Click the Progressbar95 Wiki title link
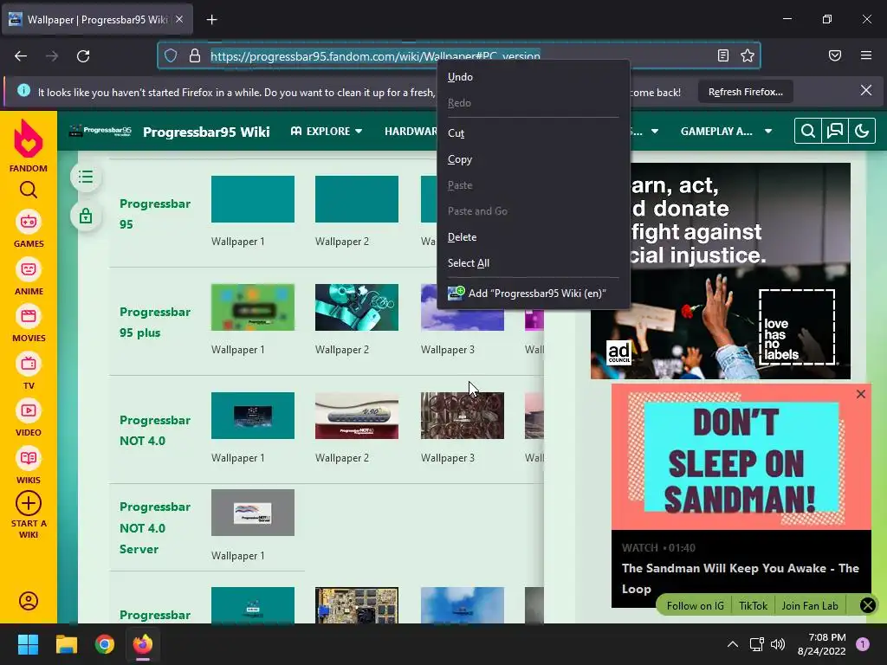 click(206, 132)
